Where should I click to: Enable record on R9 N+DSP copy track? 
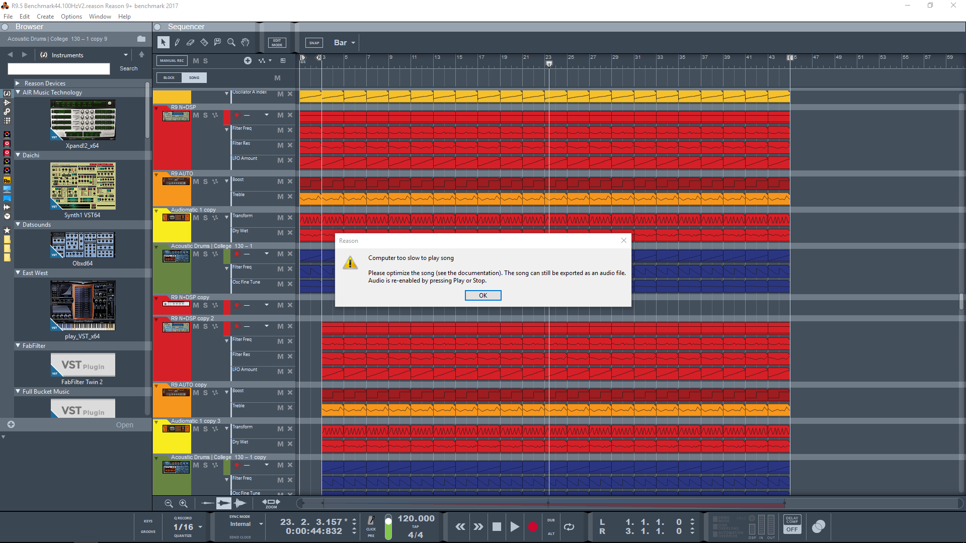point(236,305)
